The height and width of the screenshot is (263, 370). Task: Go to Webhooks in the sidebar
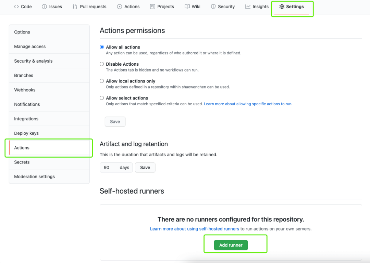point(25,90)
